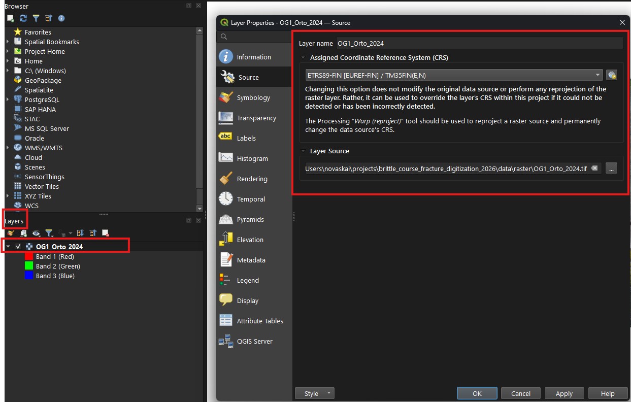Open the Transparency settings tab
This screenshot has width=631, height=402.
[x=255, y=117]
